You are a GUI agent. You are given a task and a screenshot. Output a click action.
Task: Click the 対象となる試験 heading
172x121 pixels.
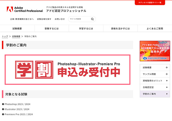click(x=16, y=94)
